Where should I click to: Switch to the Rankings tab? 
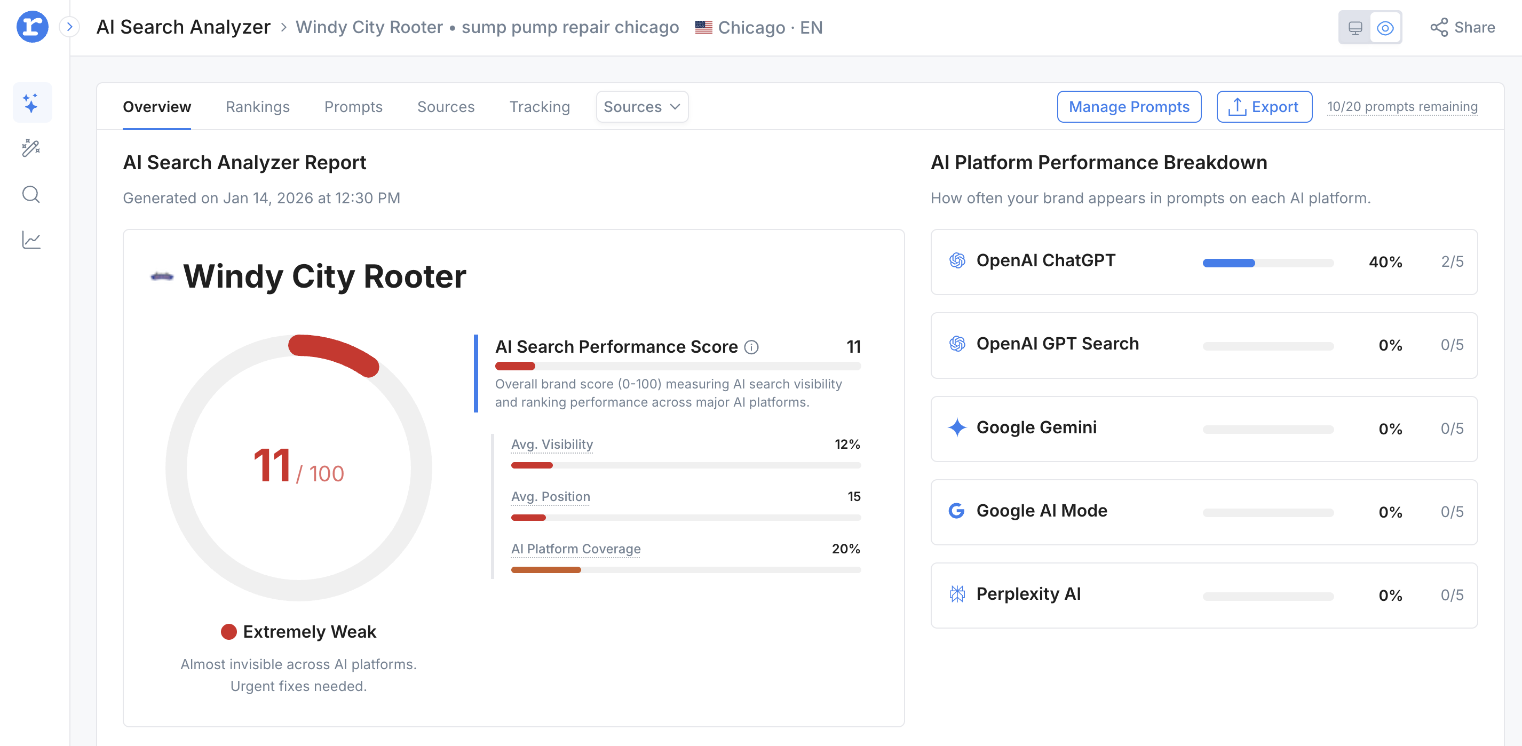[258, 107]
